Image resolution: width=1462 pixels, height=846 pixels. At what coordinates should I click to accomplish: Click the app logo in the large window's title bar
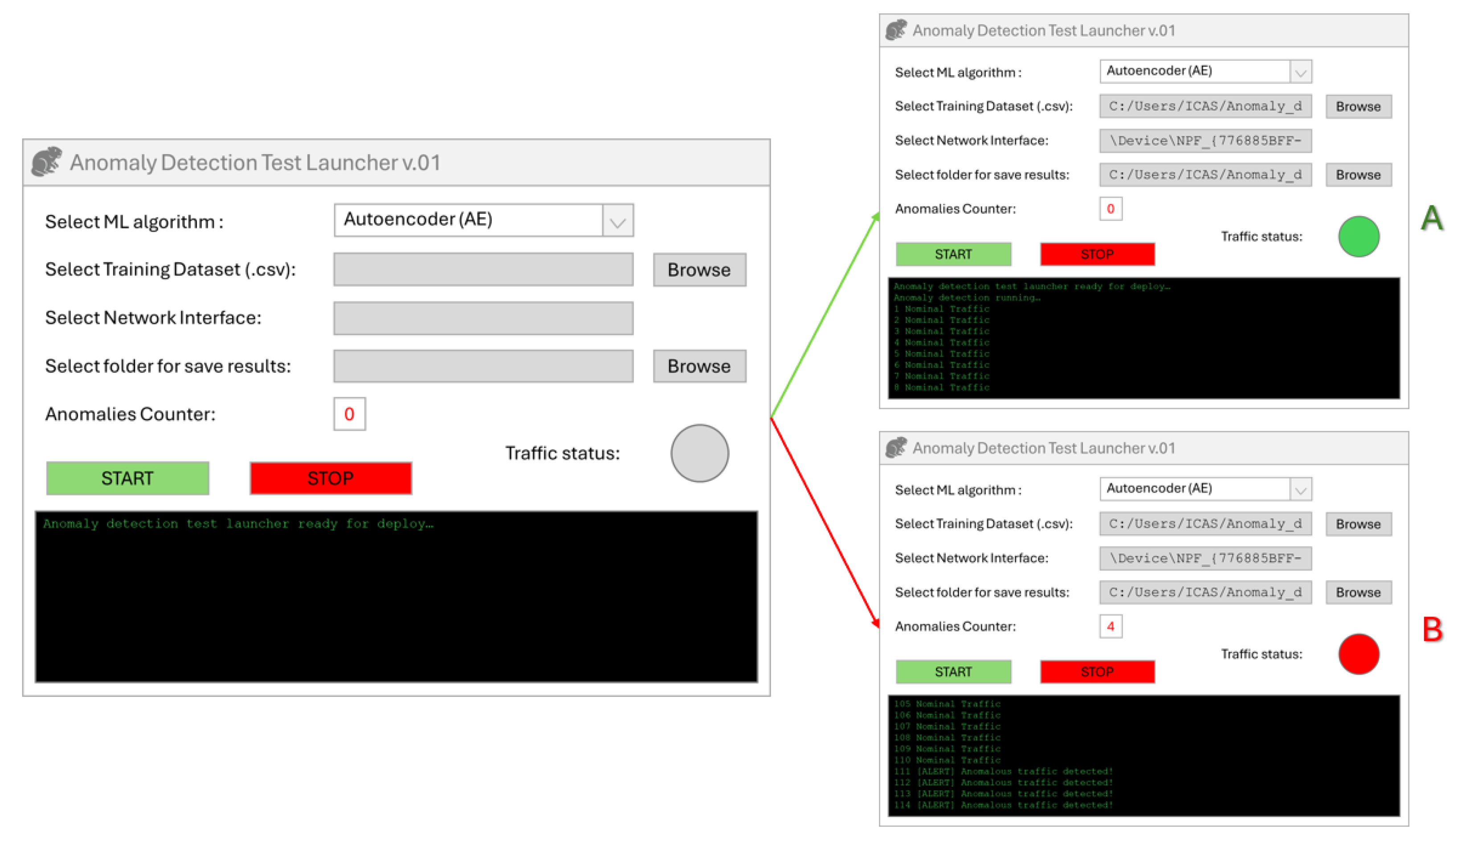point(46,161)
